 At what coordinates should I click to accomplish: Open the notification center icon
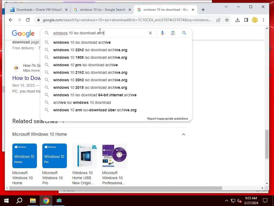pyautogui.click(x=265, y=201)
